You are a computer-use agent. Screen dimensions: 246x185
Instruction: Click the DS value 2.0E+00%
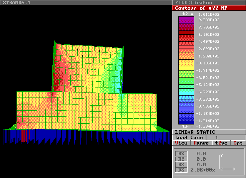coord(203,170)
